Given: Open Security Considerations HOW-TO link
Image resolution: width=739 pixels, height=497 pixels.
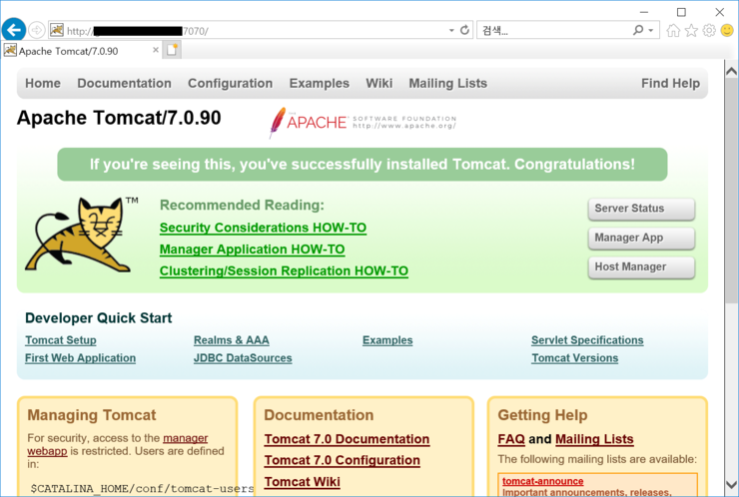Looking at the screenshot, I should (263, 228).
